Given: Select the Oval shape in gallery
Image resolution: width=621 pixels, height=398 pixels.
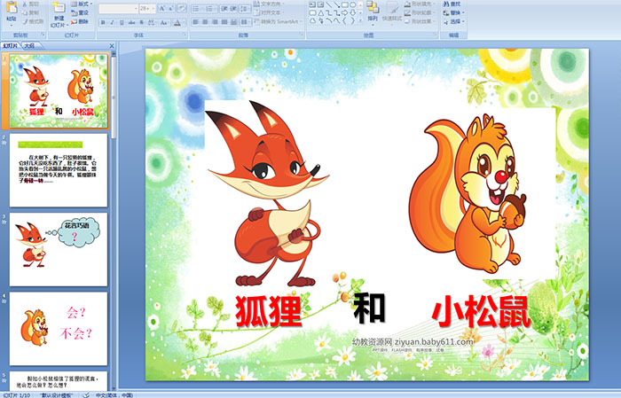Looking at the screenshot, I should point(353,4).
